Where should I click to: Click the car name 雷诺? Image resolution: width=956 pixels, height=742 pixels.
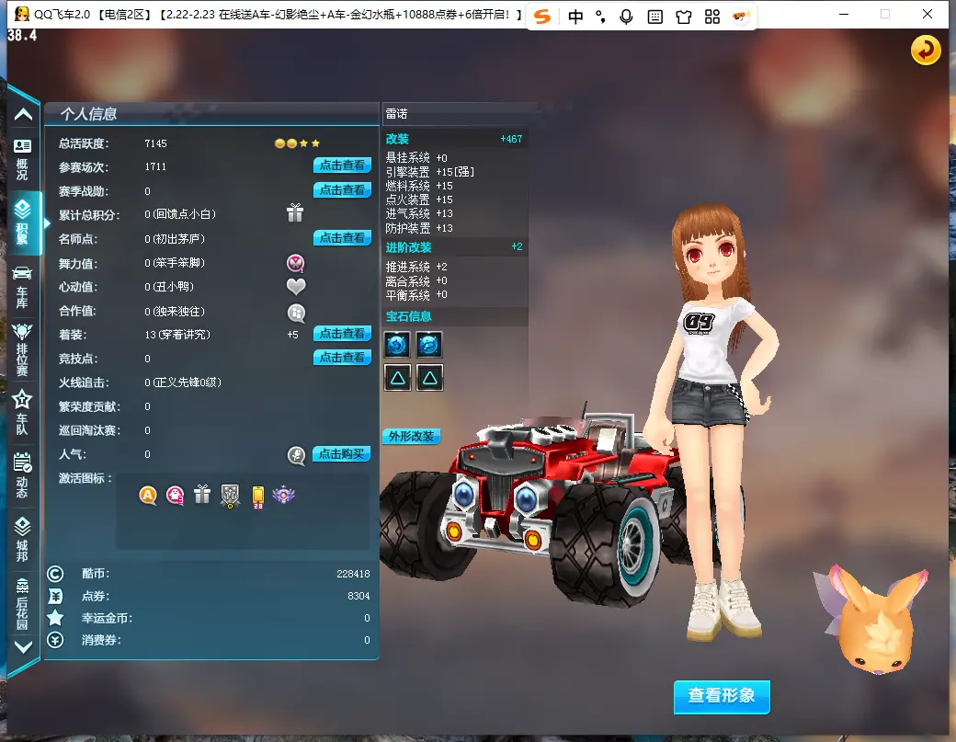(x=396, y=114)
